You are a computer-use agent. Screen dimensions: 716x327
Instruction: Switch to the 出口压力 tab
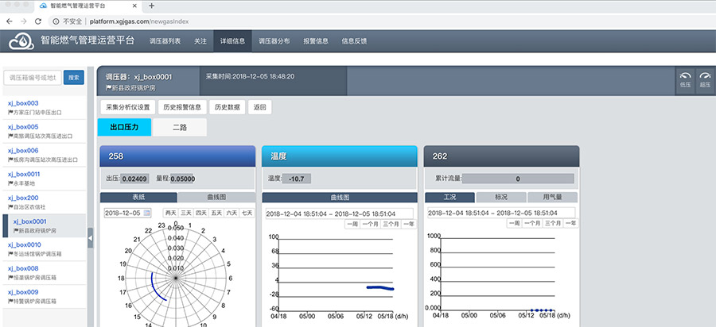[x=124, y=128]
